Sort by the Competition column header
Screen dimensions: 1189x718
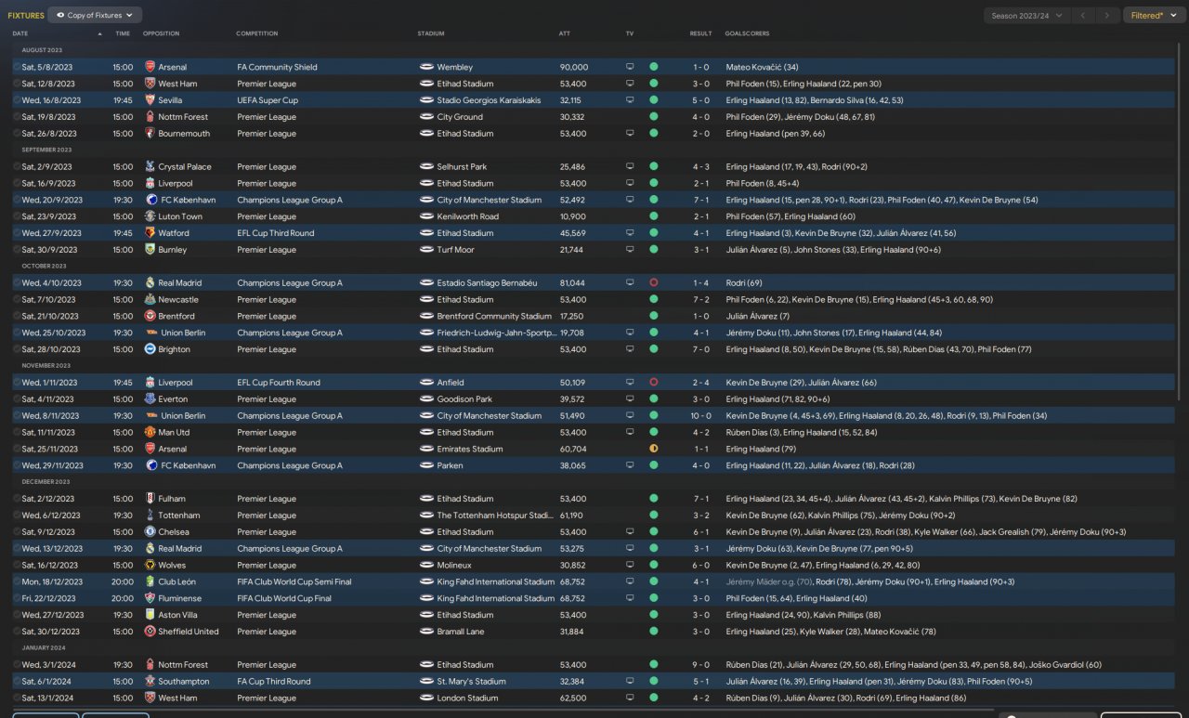point(257,34)
